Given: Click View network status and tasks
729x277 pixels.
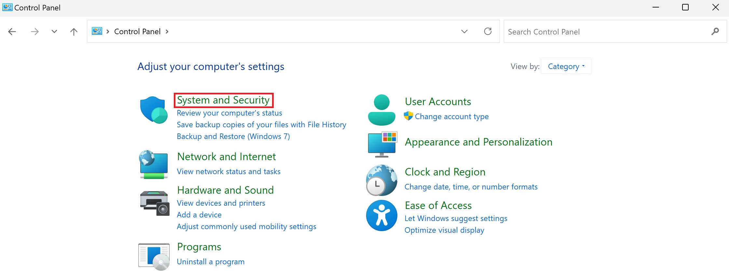Looking at the screenshot, I should point(228,172).
